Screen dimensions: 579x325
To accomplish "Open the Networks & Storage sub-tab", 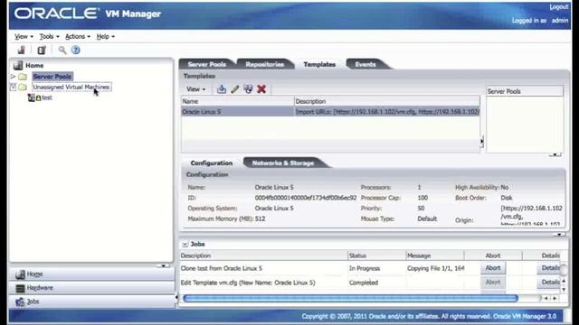I will click(x=283, y=162).
